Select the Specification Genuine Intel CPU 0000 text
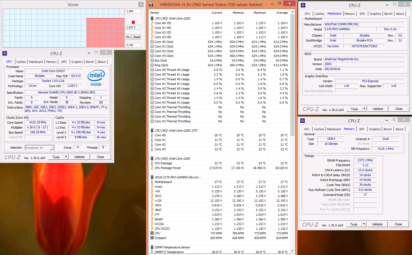The width and height of the screenshot is (412, 255). pyautogui.click(x=66, y=93)
